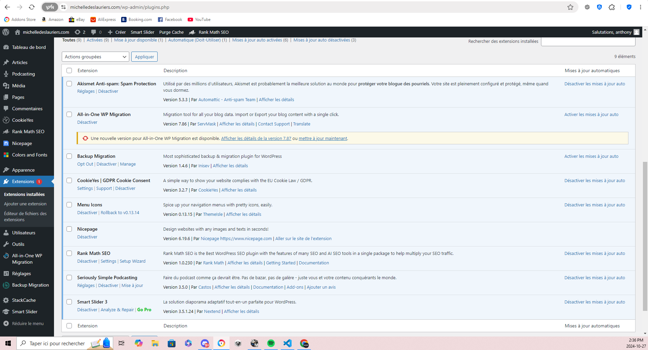Open Chrome three-dot menu
The image size is (648, 350).
pyautogui.click(x=640, y=7)
